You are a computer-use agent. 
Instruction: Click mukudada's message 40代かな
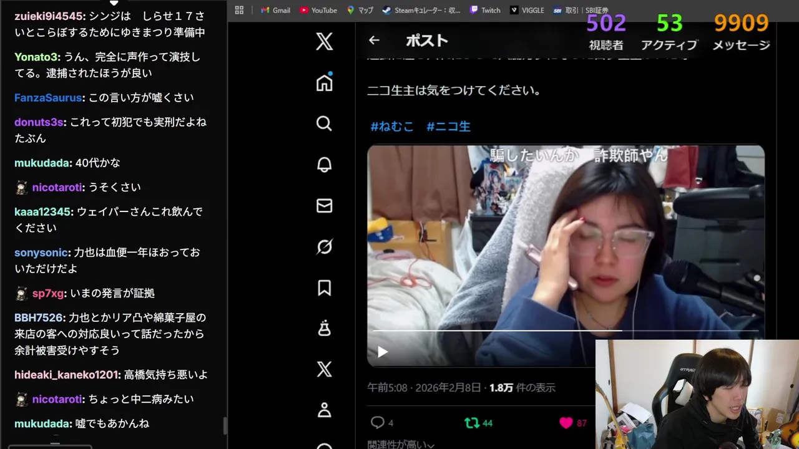(x=97, y=163)
